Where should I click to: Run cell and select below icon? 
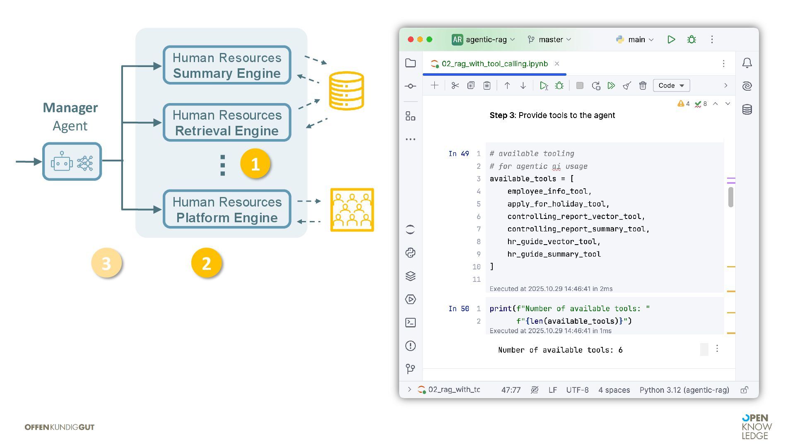pos(544,86)
